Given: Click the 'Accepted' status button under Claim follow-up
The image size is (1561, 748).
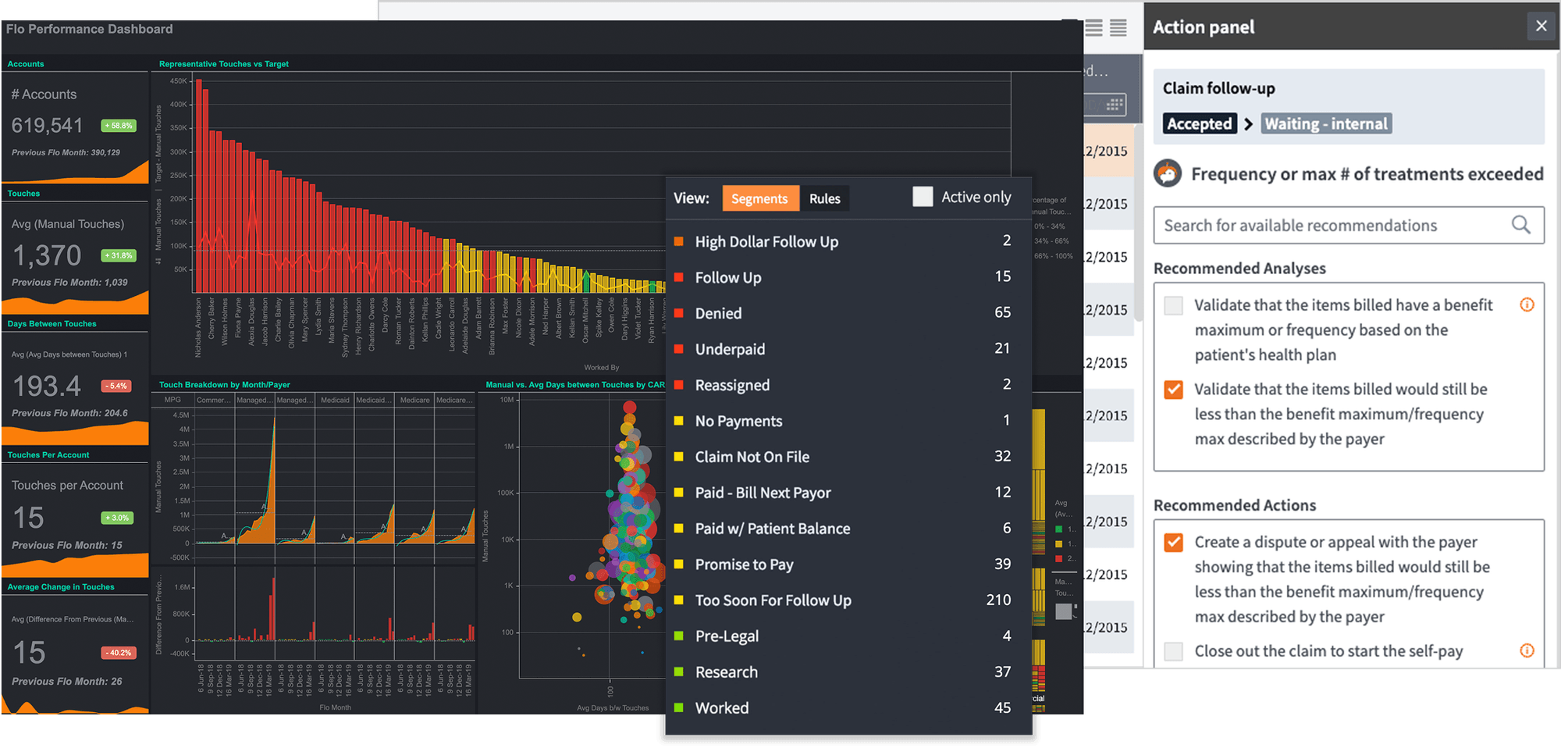Looking at the screenshot, I should pyautogui.click(x=1200, y=123).
